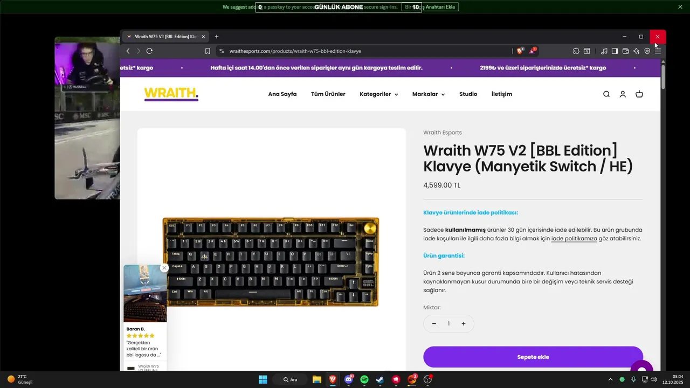690x388 pixels.
Task: Click the webcam overlay video window
Action: tap(87, 118)
